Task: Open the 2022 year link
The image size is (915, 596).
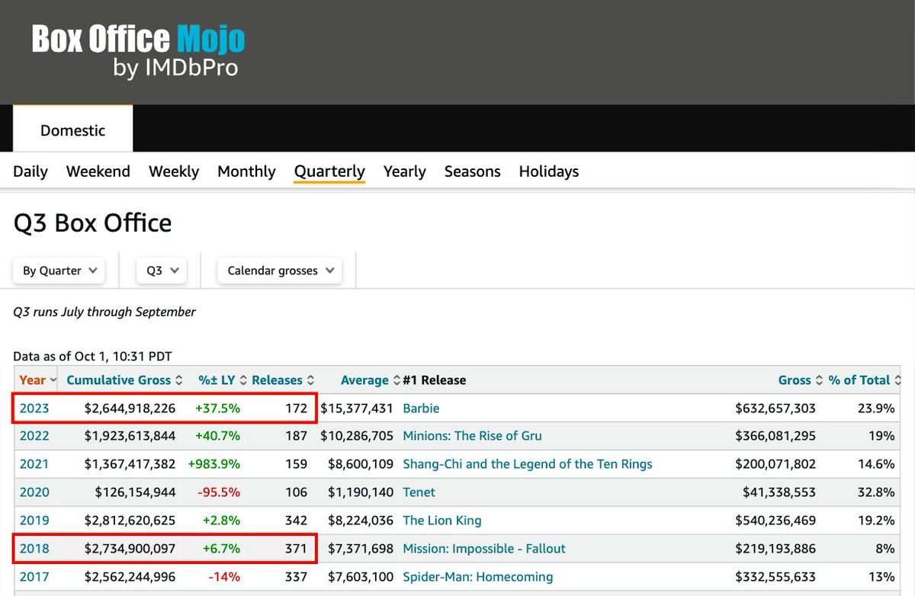Action: tap(34, 436)
